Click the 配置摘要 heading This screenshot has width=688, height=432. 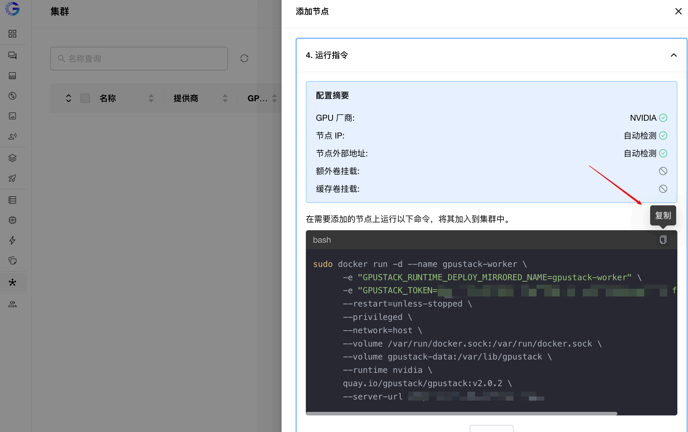pyautogui.click(x=332, y=95)
